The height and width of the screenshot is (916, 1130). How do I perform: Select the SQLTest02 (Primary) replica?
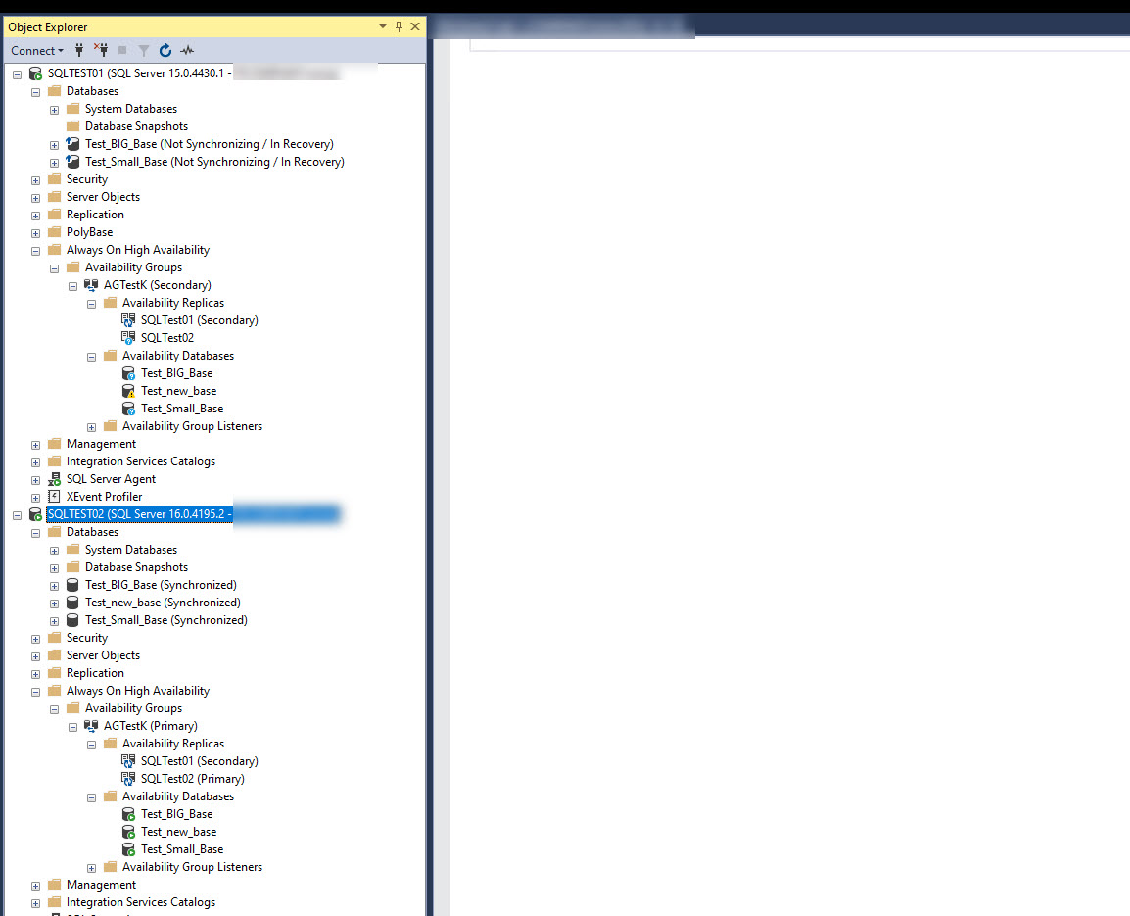pyautogui.click(x=193, y=779)
